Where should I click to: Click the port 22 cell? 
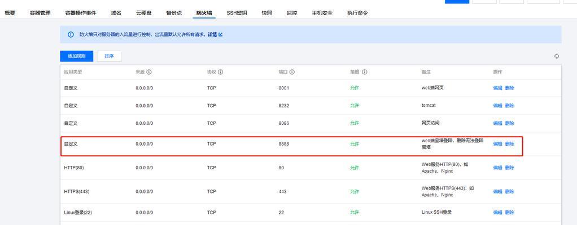click(x=281, y=213)
